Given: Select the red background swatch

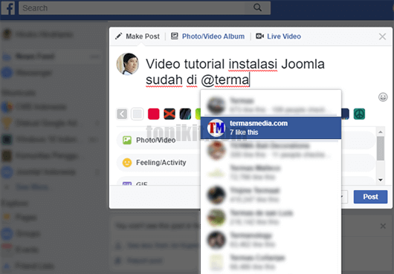Looking at the screenshot, I should [x=154, y=114].
